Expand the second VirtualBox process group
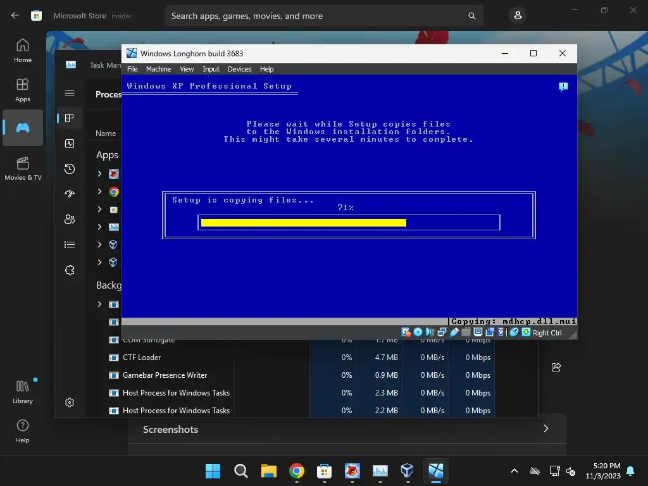648x486 pixels. click(99, 262)
